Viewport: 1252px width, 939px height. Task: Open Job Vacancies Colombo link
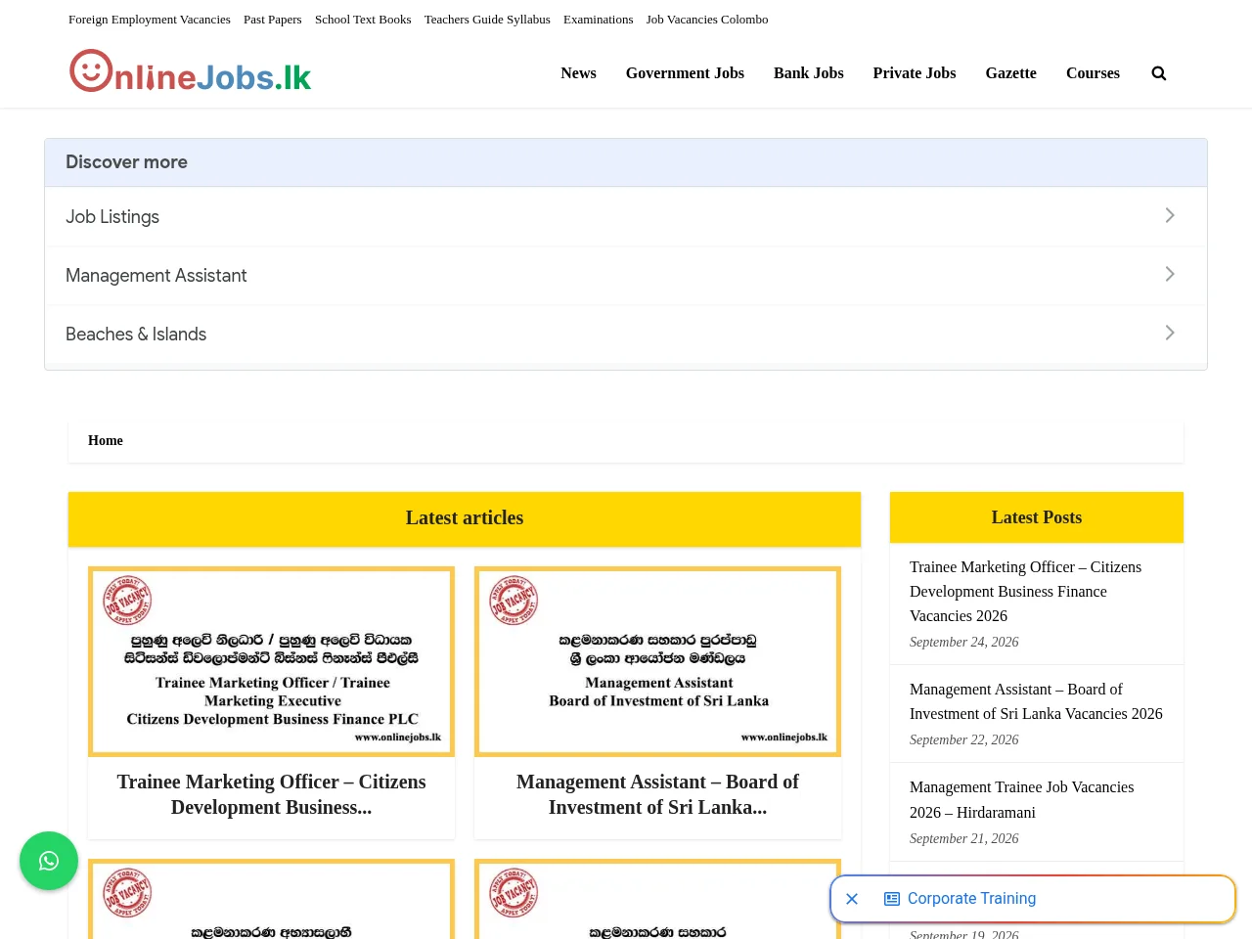point(707,20)
